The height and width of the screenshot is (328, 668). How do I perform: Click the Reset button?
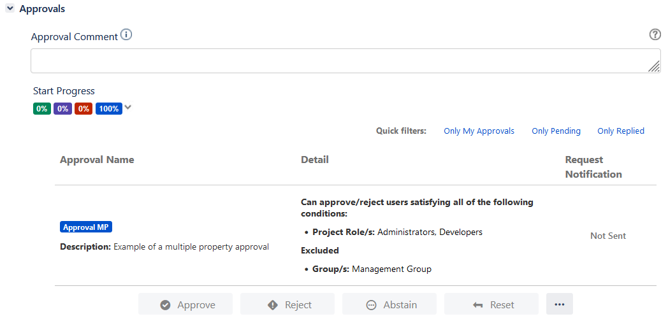[x=491, y=304]
